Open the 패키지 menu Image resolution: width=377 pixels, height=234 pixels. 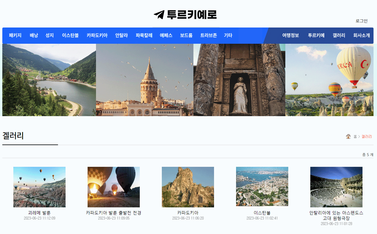pyautogui.click(x=15, y=36)
